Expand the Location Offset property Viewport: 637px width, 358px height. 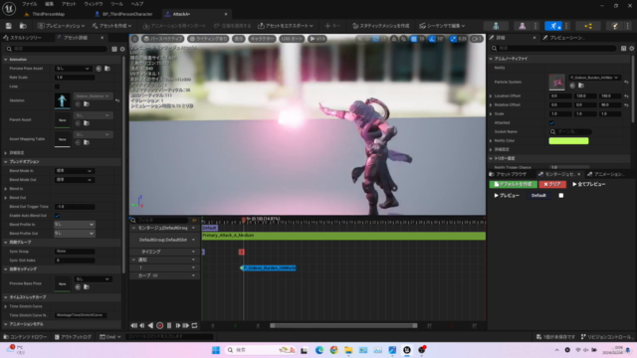coord(491,96)
